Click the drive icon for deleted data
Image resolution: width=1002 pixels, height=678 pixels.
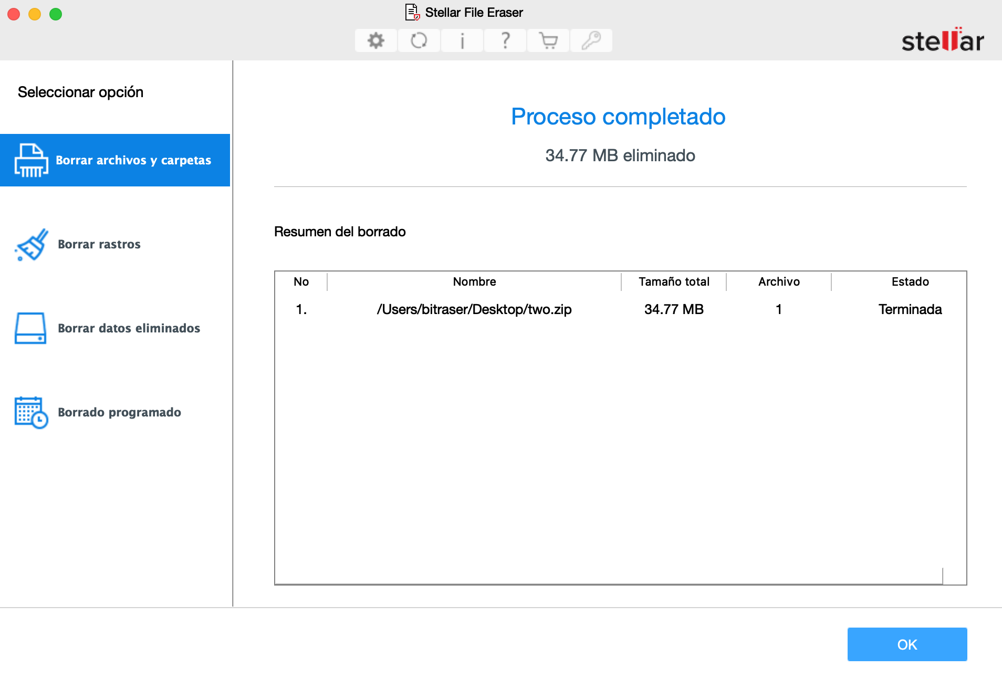(30, 328)
